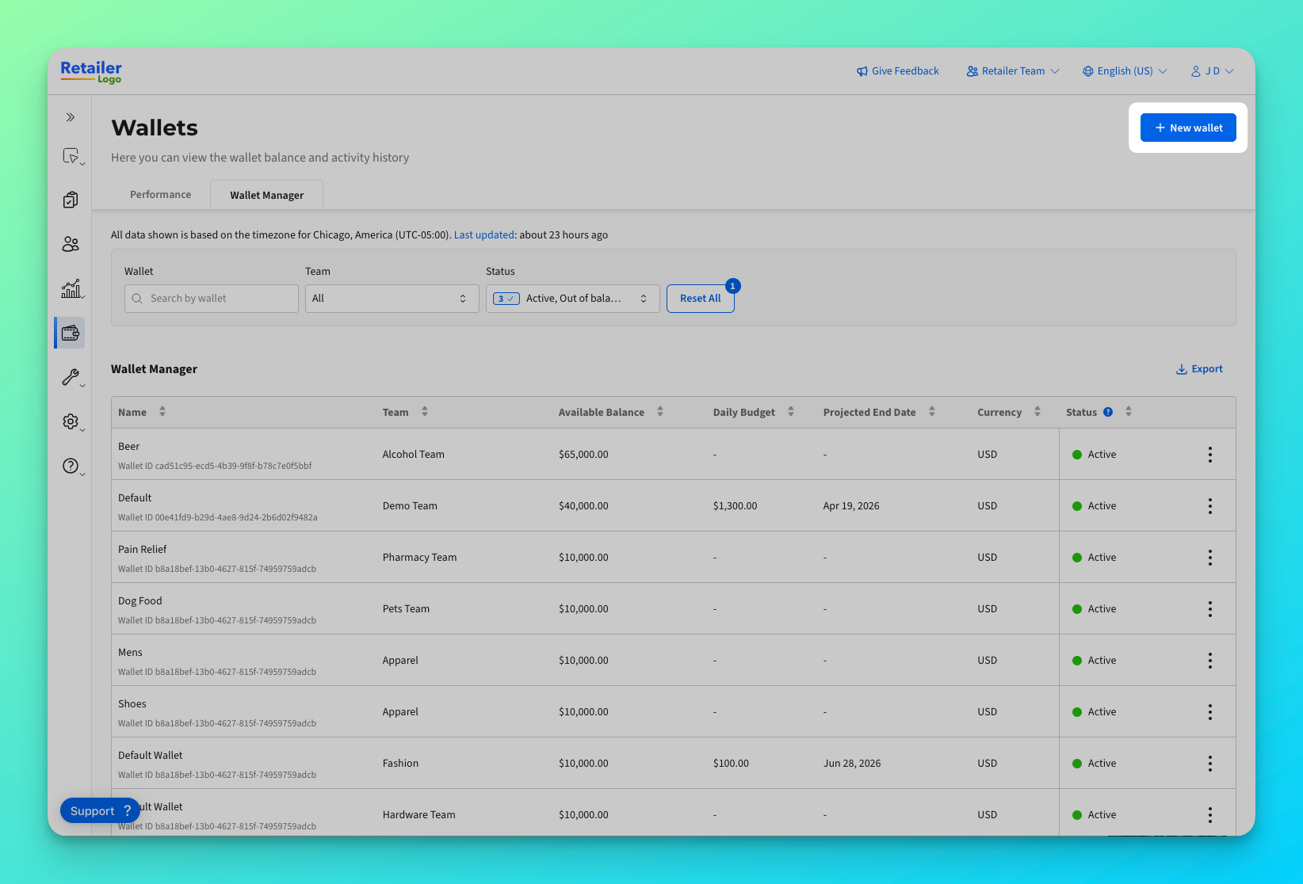The height and width of the screenshot is (884, 1303).
Task: Open the wrench tools icon in sidebar
Action: point(71,377)
